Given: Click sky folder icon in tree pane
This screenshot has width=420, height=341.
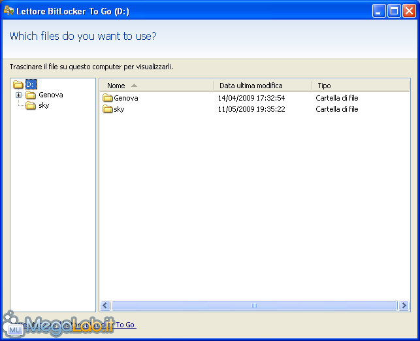Looking at the screenshot, I should [x=31, y=106].
